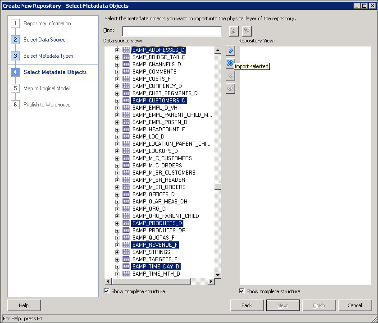Click the table icon of SAMP_ORG_D
Image resolution: width=378 pixels, height=323 pixels.
pos(126,208)
